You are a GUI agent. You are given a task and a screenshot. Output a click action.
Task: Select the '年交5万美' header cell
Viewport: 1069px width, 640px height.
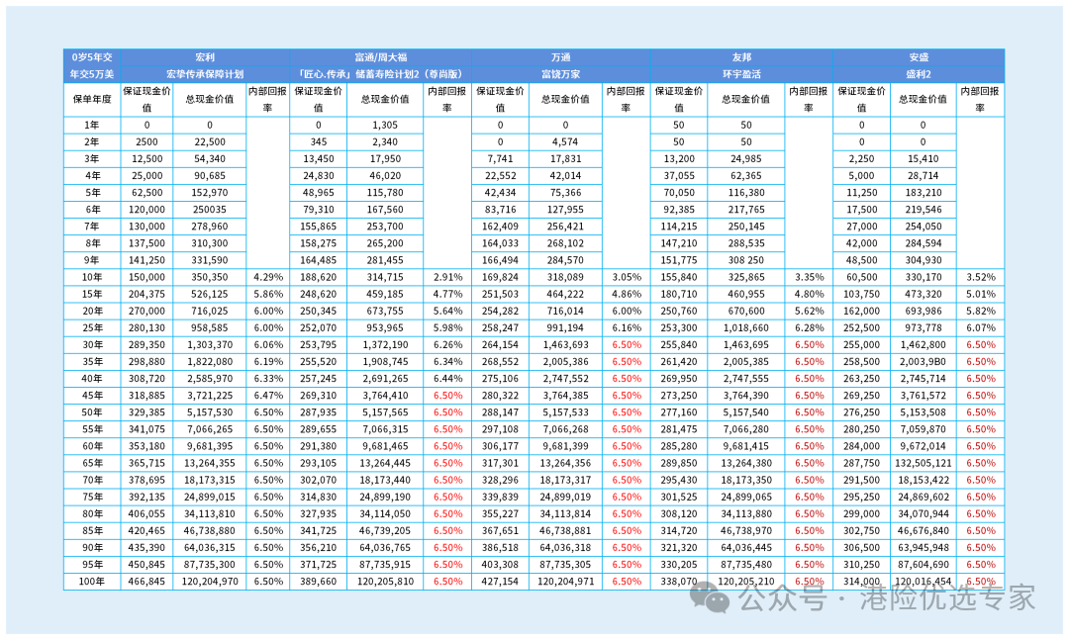pos(92,74)
